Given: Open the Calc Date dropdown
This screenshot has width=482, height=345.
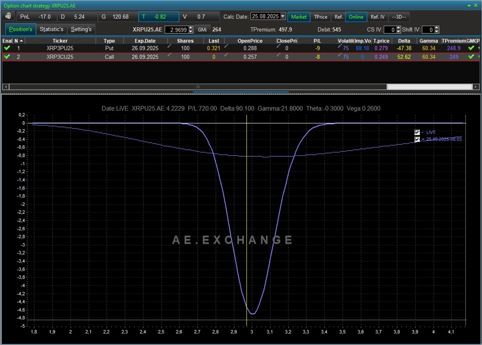Looking at the screenshot, I should (283, 16).
